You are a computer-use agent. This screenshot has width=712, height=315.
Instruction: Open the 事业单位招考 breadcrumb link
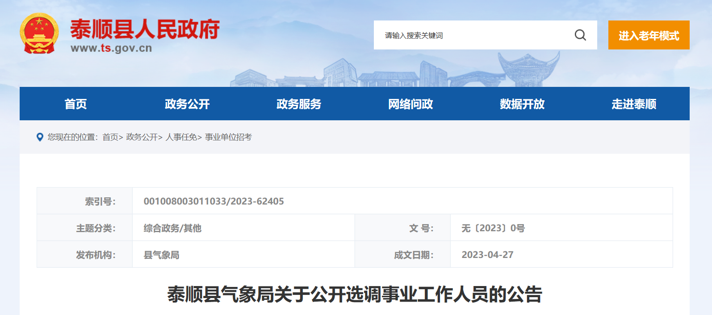pos(228,137)
